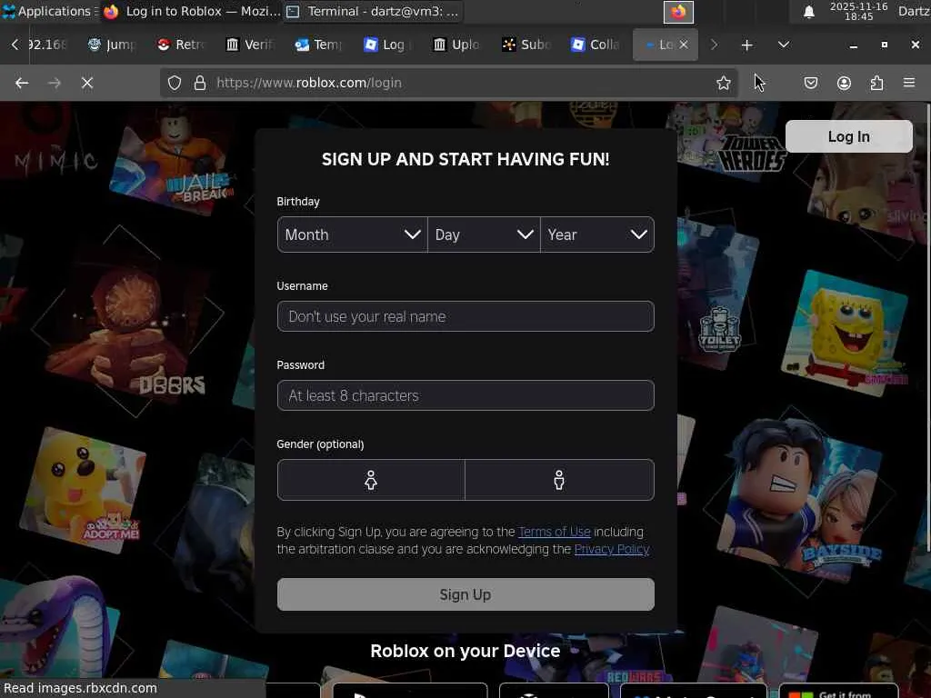
Task: Switch to the Jump browser tab
Action: pyautogui.click(x=113, y=45)
